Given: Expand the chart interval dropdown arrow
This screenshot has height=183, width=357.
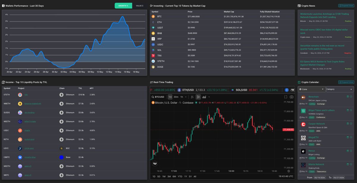Looking at the screenshot, I should [x=186, y=97].
